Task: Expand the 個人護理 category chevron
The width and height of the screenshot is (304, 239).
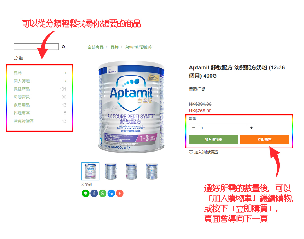Action: click(x=66, y=81)
